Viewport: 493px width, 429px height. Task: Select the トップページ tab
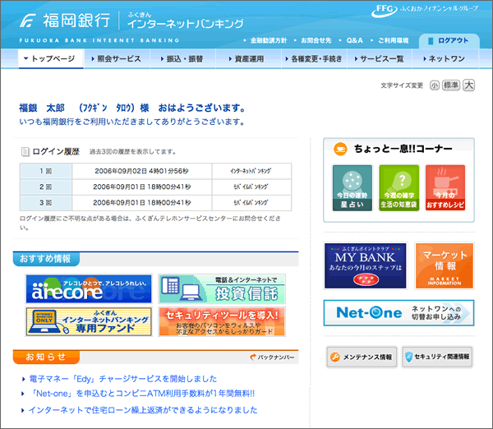(x=51, y=59)
